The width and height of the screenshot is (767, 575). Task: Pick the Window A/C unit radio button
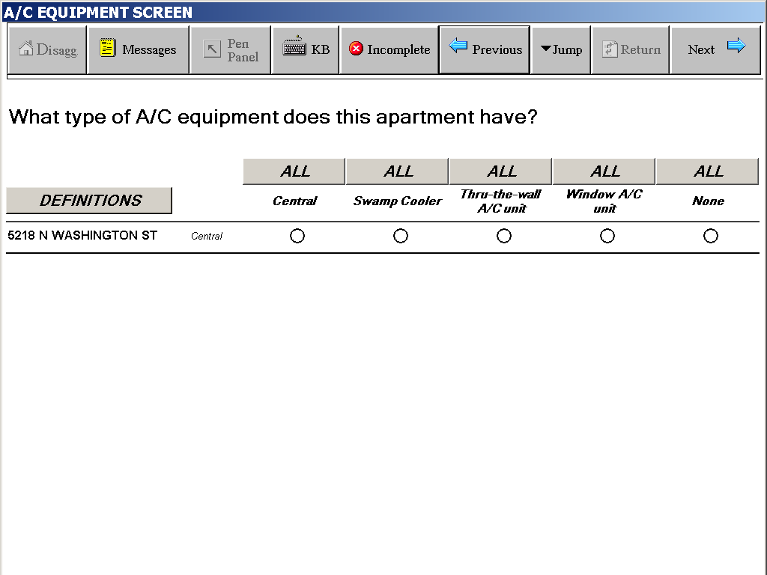[607, 236]
